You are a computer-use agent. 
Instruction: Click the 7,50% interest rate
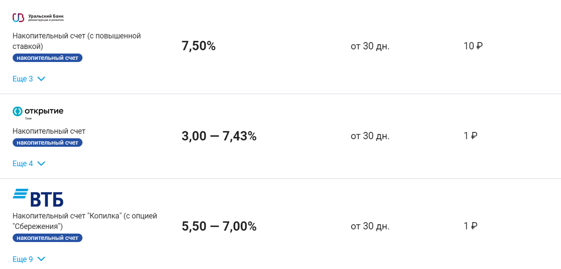click(x=198, y=46)
